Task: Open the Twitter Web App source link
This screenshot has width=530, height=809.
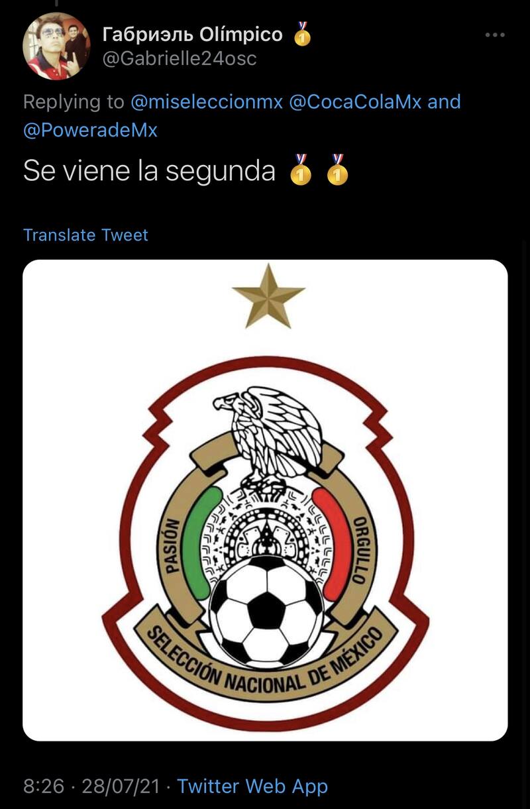Action: [252, 786]
